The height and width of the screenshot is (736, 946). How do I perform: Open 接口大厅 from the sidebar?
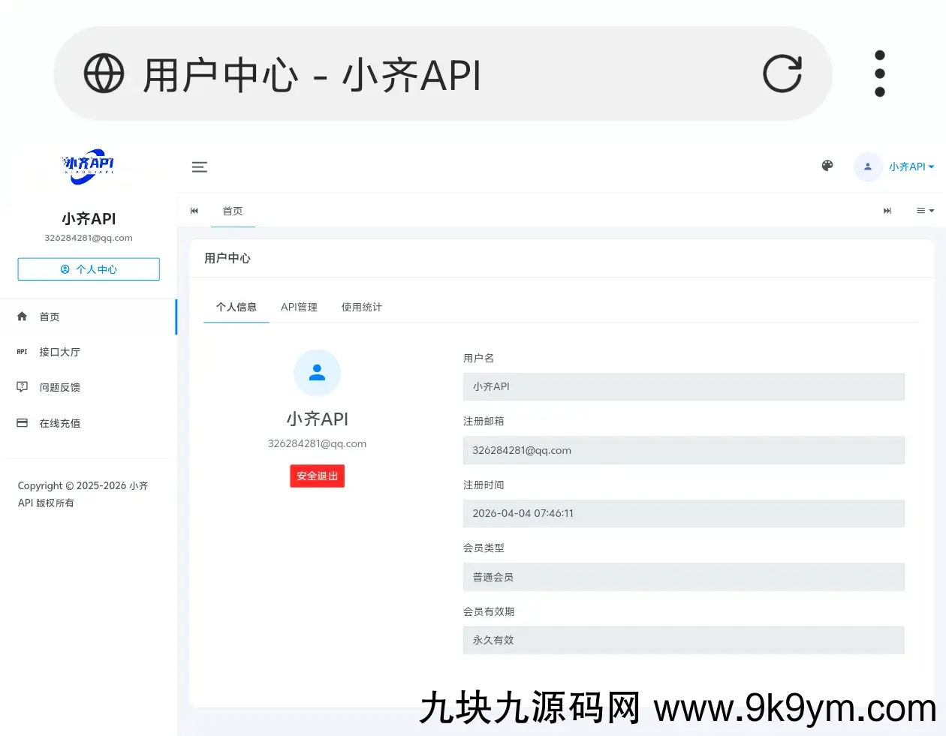click(59, 352)
